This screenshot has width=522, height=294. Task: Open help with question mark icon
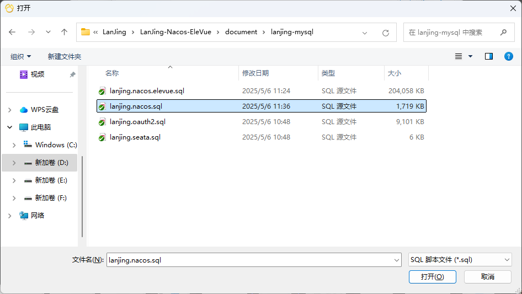click(508, 56)
